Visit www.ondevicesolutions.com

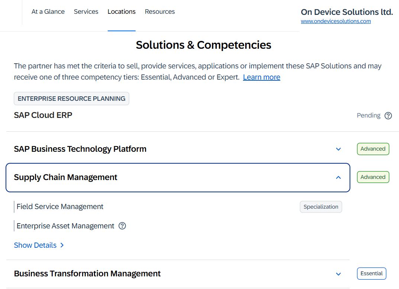pyautogui.click(x=336, y=21)
